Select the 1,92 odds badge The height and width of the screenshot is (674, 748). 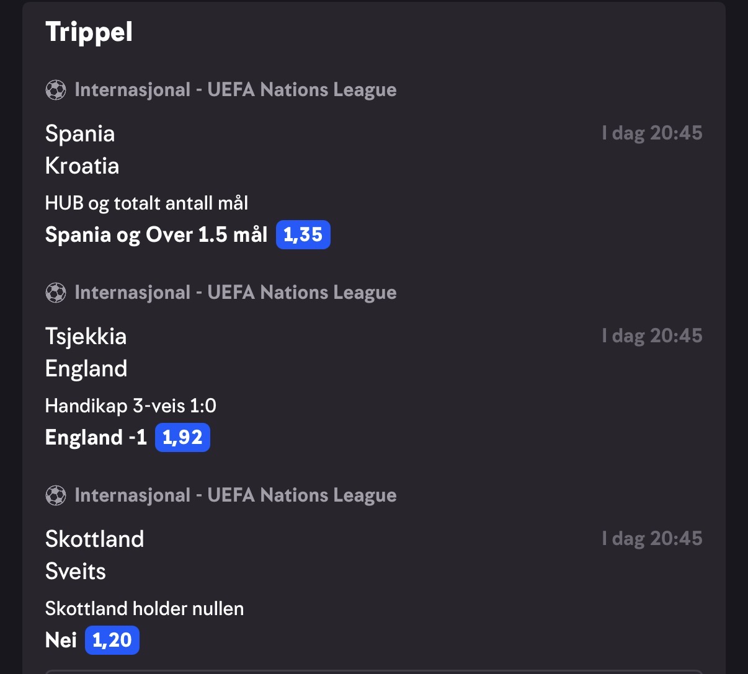click(x=182, y=438)
